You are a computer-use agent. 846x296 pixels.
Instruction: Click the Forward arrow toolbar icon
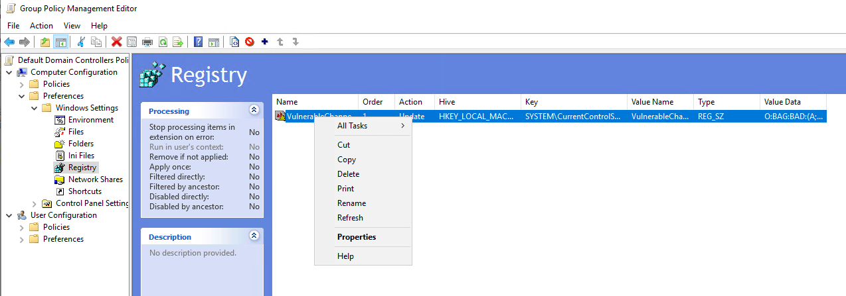(x=25, y=42)
